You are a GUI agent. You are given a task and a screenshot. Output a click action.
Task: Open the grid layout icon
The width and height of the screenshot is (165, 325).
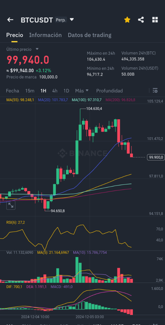pyautogui.click(x=155, y=20)
